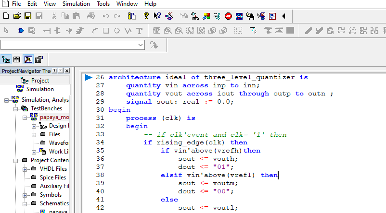Open ProjectNavigator panel dropdown arrow button
Screen dimensions: 386x213
click(x=61, y=71)
